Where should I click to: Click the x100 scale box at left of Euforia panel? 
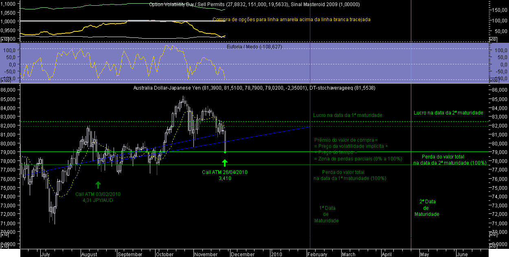6,80
